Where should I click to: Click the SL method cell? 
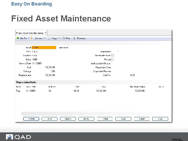click(50, 91)
